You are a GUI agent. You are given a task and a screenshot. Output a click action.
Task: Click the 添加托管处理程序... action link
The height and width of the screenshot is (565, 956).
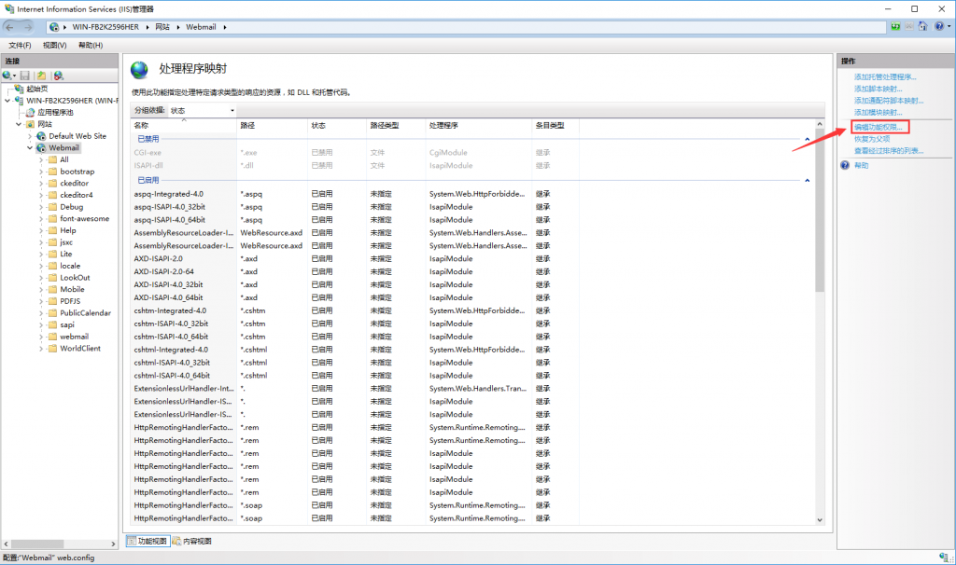point(885,76)
